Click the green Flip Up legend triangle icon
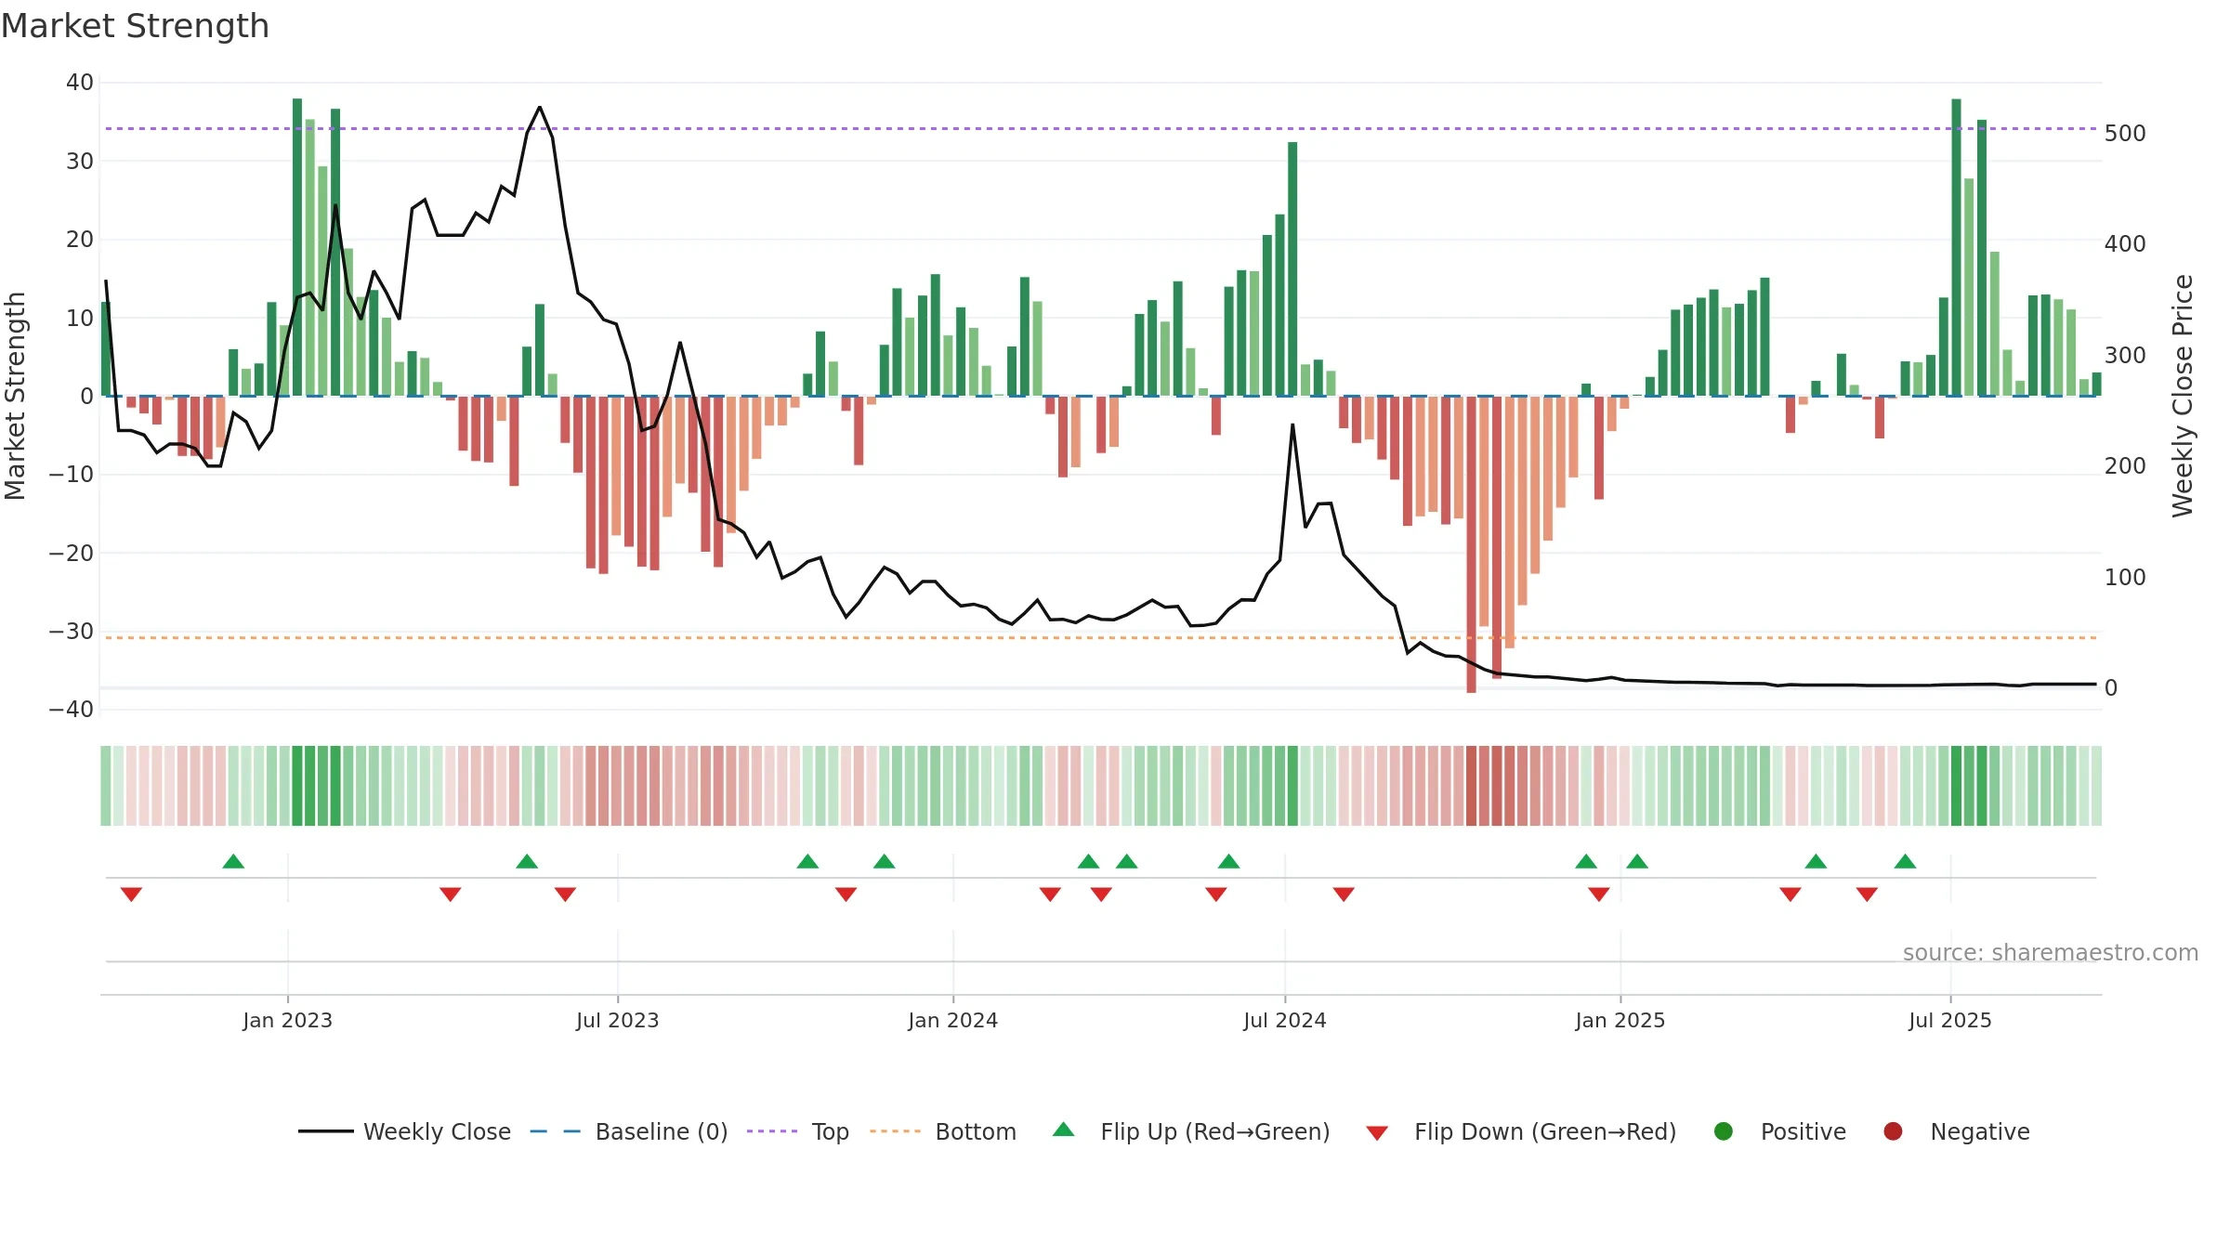Image resolution: width=2230 pixels, height=1254 pixels. click(1064, 1130)
